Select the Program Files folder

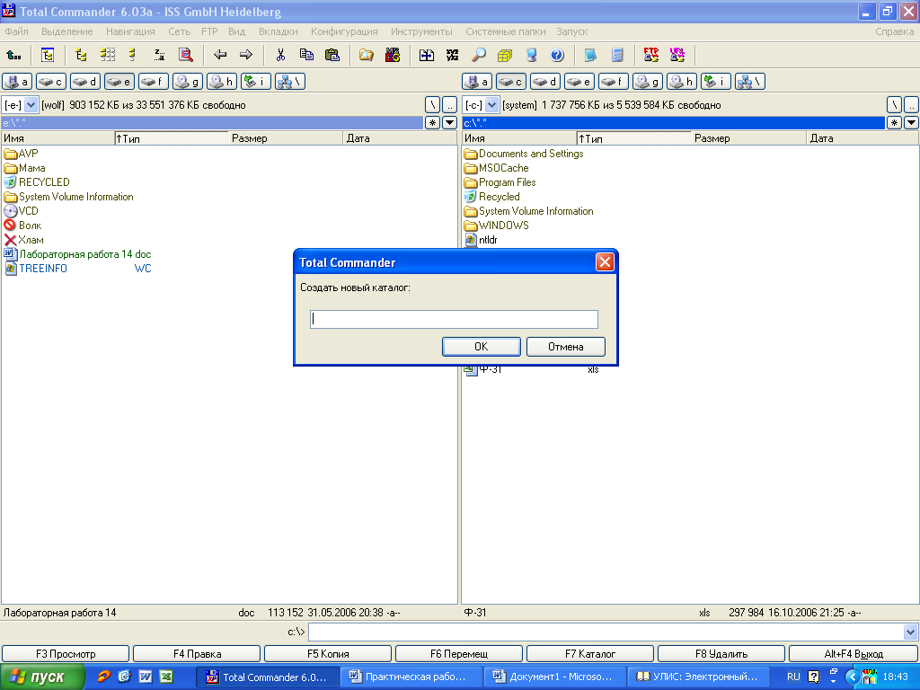coord(500,182)
